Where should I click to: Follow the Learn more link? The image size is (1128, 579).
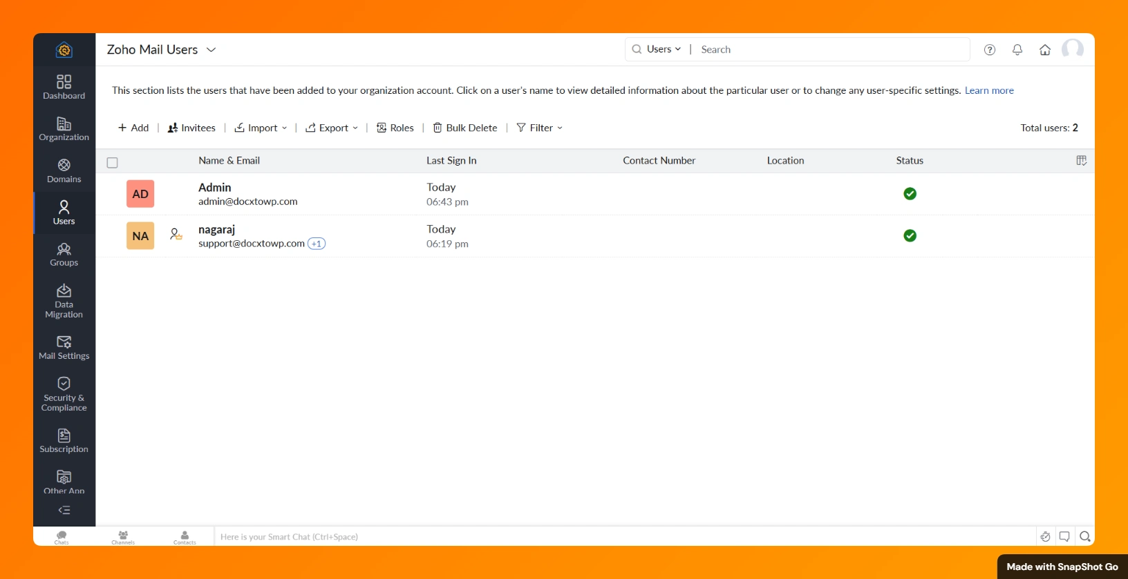(989, 90)
